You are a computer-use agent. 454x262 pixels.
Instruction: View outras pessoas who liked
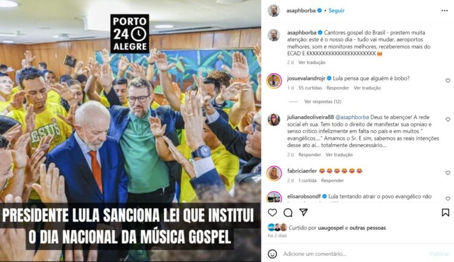pos(367,228)
